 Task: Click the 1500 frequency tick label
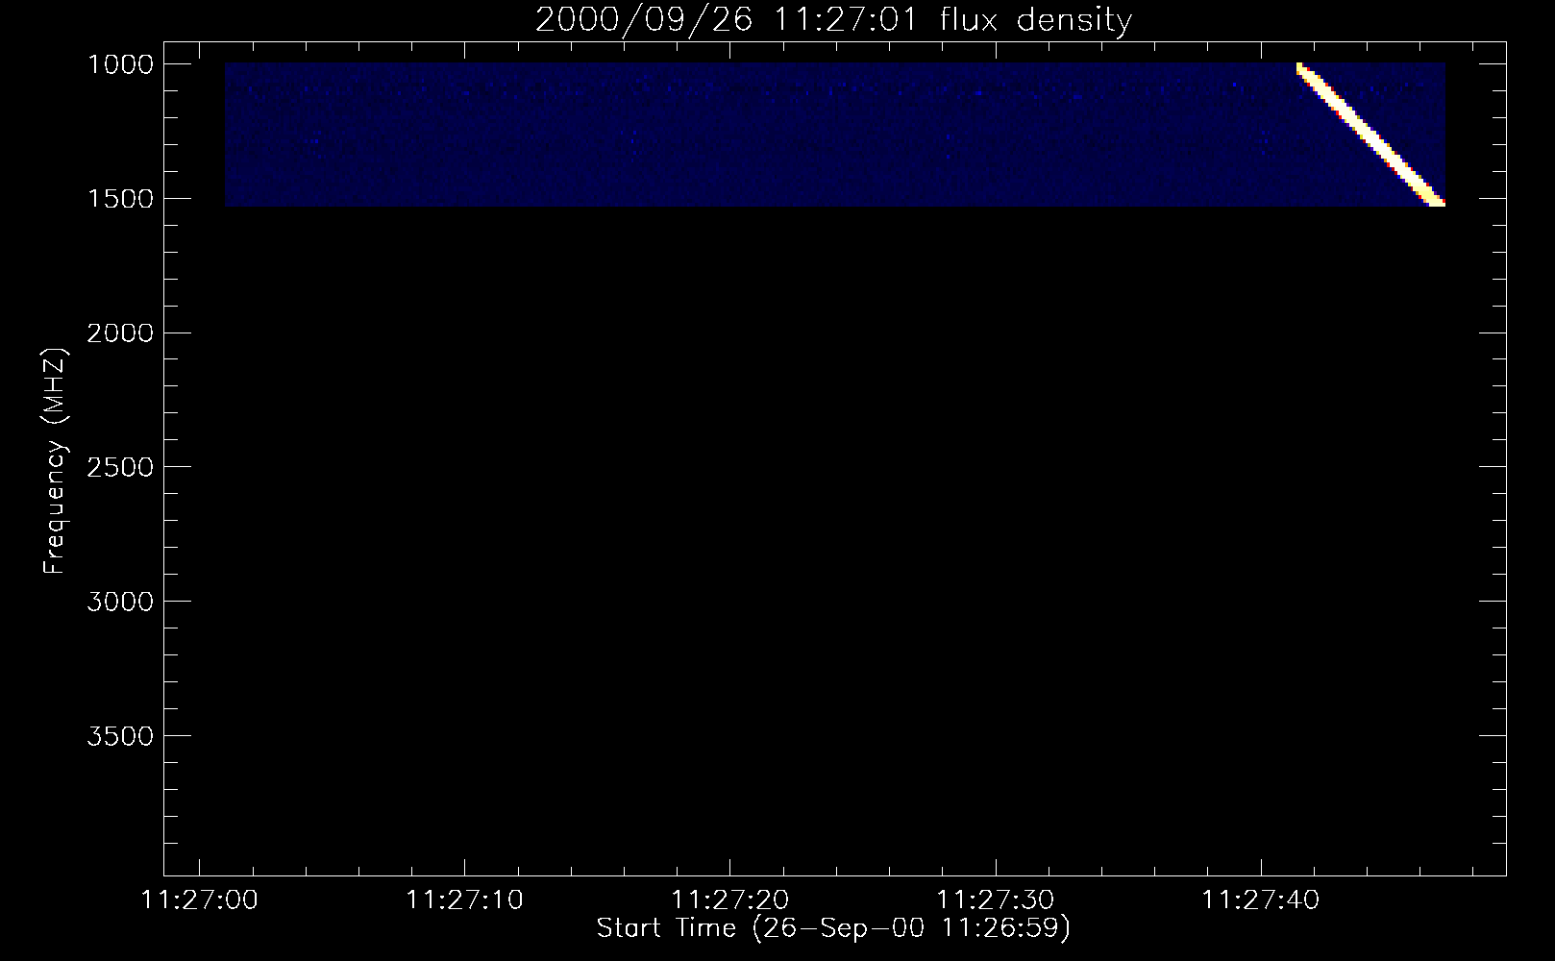click(120, 199)
